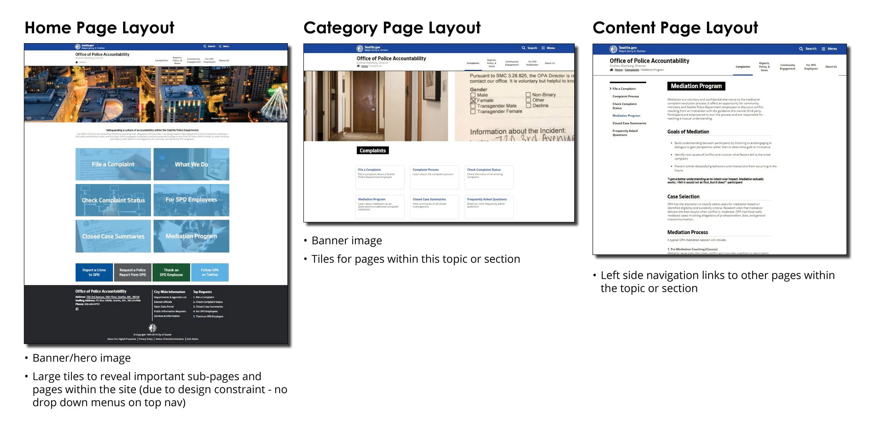Open Closed Case Summaries in left side navigation
Viewport: 869px width, 422px height.
(x=629, y=123)
